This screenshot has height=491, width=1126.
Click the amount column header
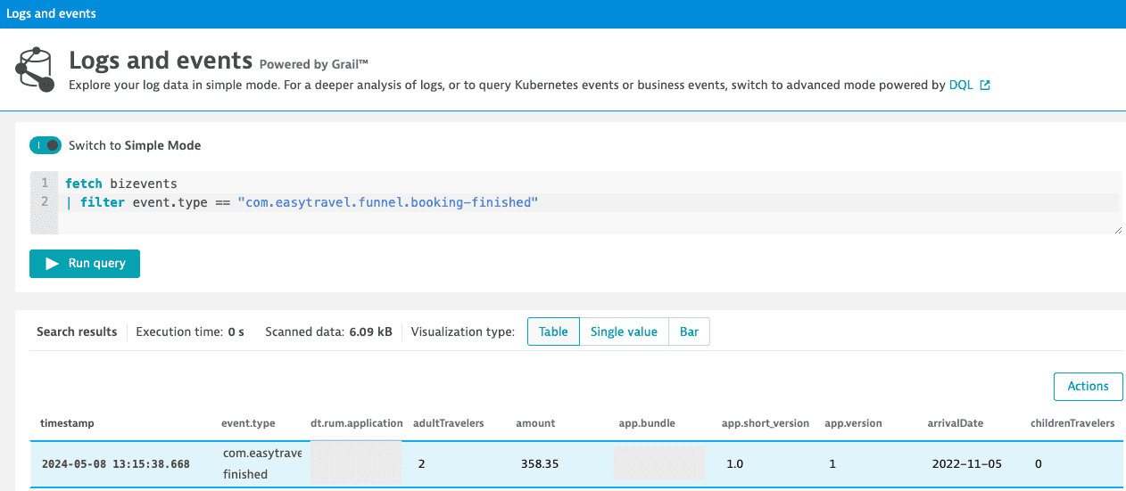(535, 423)
